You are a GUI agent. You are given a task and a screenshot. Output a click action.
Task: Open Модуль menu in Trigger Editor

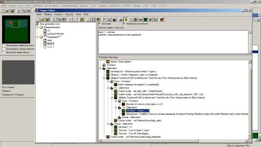(x=69, y=14)
